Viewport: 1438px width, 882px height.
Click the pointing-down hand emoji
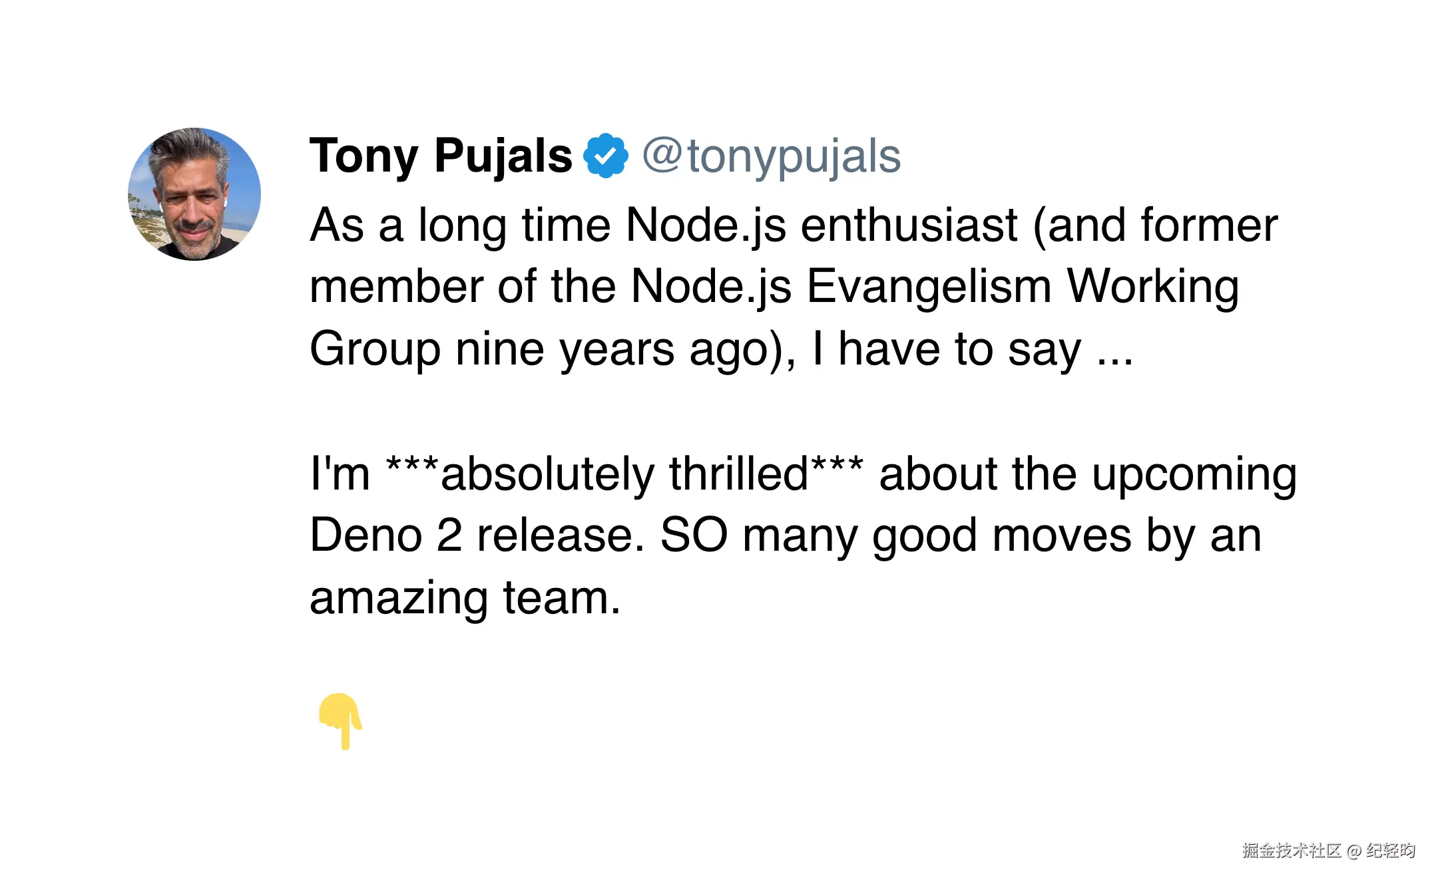[340, 722]
